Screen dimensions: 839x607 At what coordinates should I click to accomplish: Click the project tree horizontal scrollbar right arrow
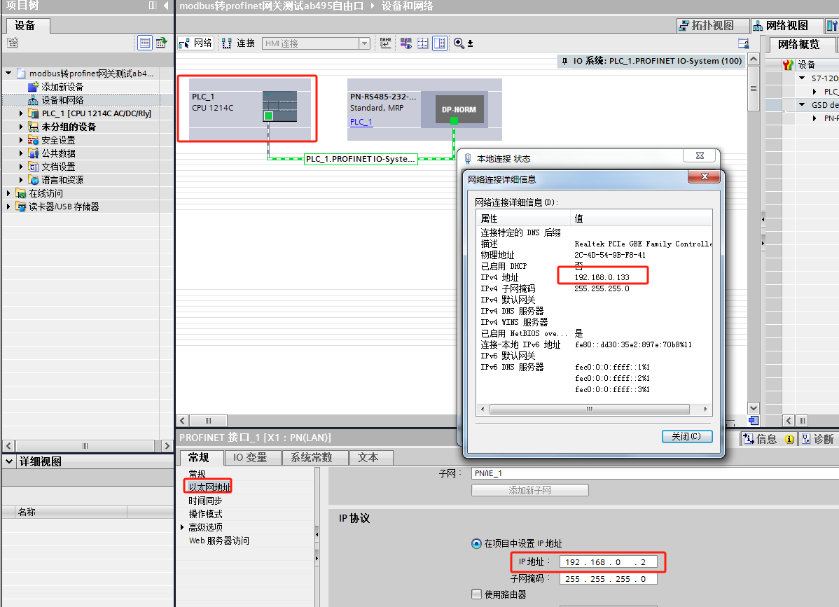pyautogui.click(x=167, y=445)
